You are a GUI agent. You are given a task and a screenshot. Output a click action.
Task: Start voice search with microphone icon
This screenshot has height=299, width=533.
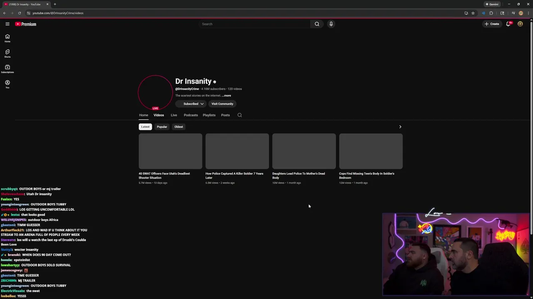tap(331, 24)
